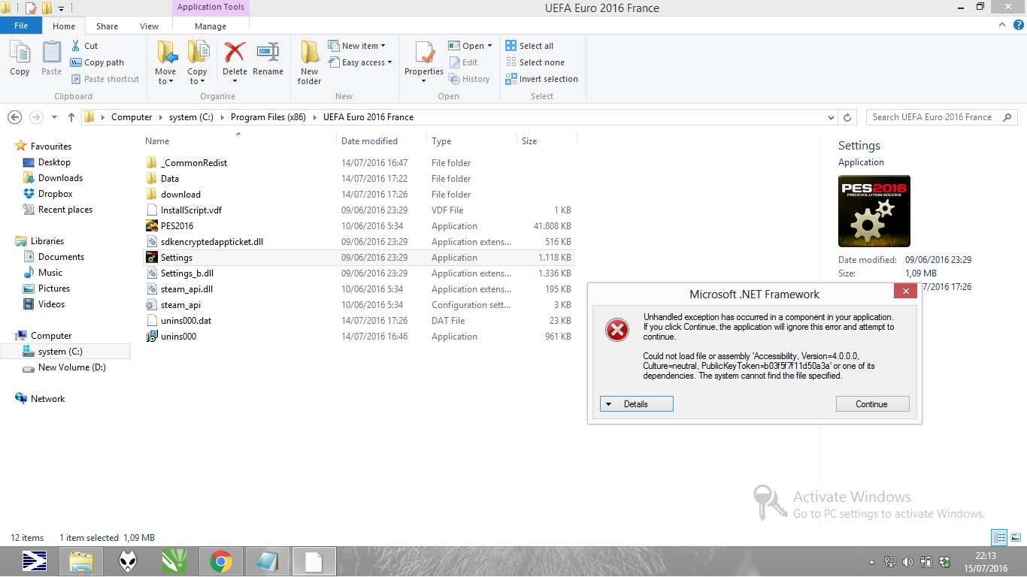Open the File menu tab
Viewport: 1027px width, 577px height.
pyautogui.click(x=21, y=26)
